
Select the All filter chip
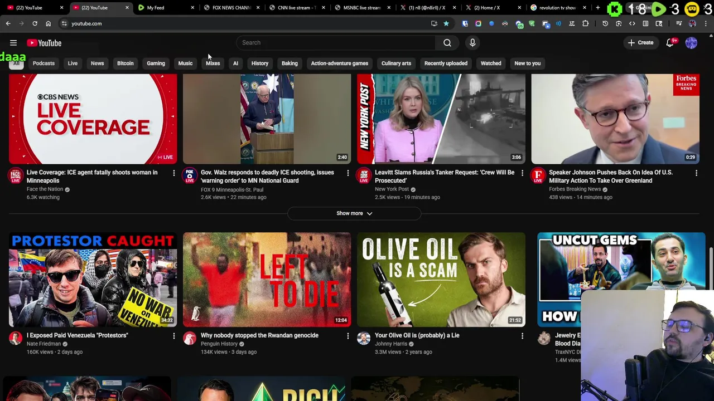[16, 63]
